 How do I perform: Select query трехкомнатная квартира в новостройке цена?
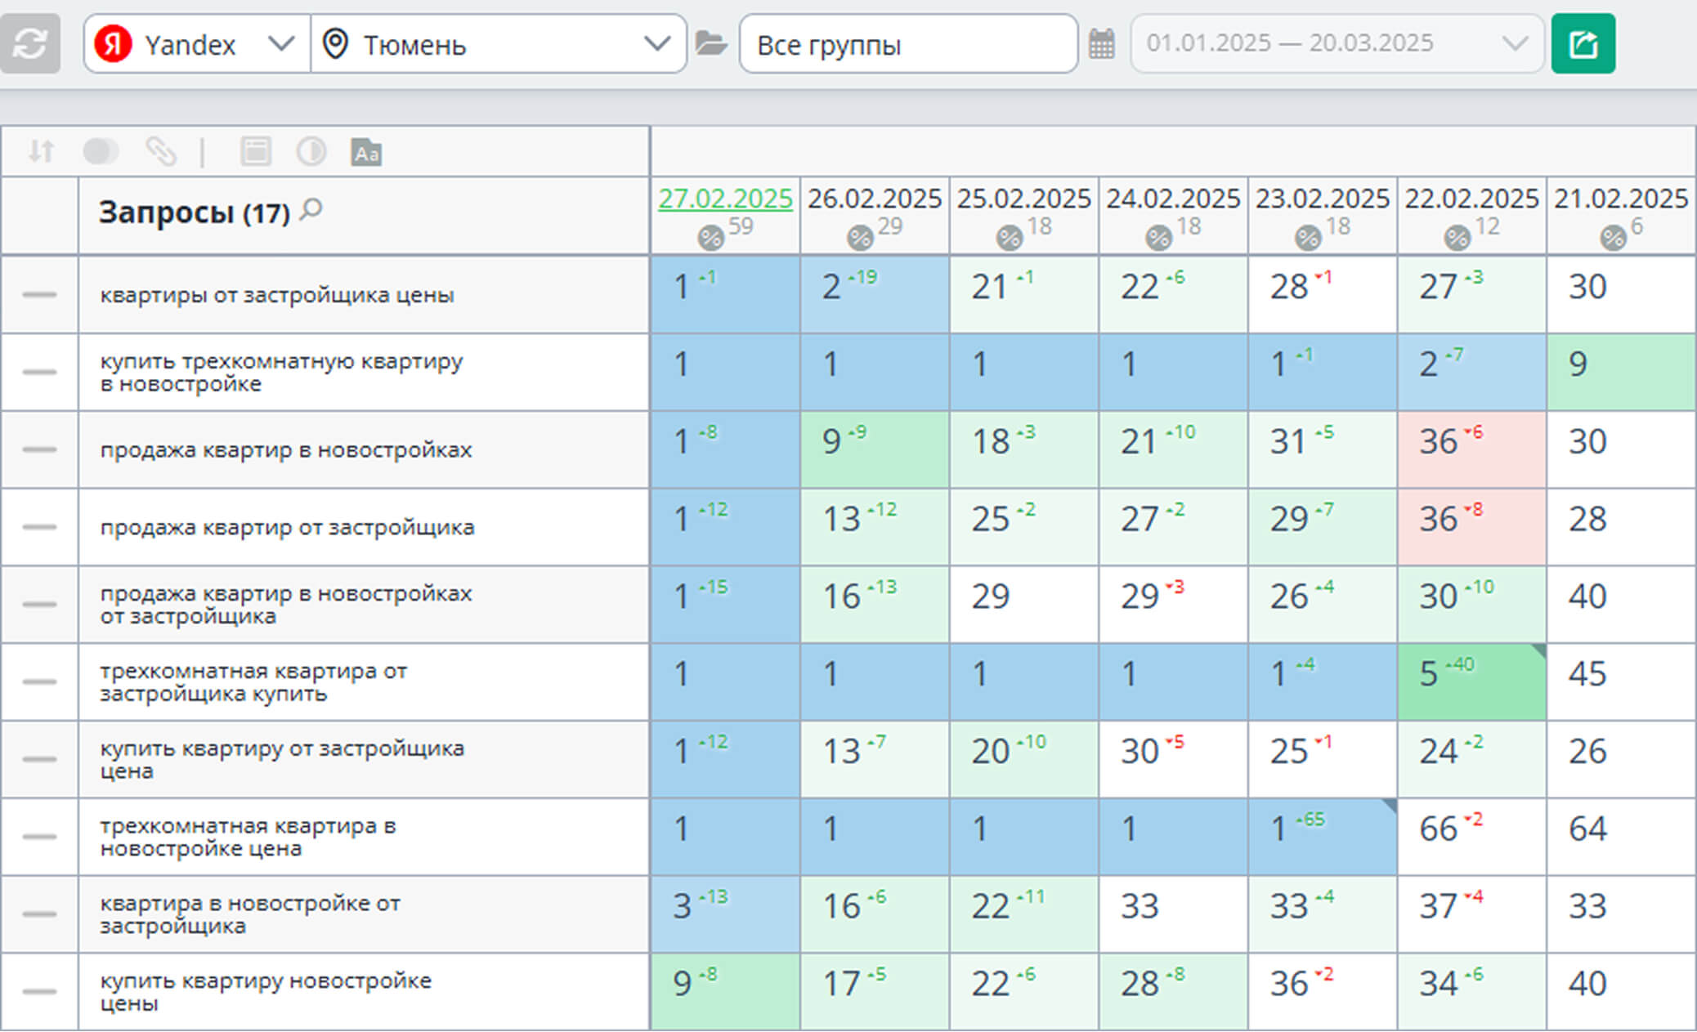pos(248,837)
